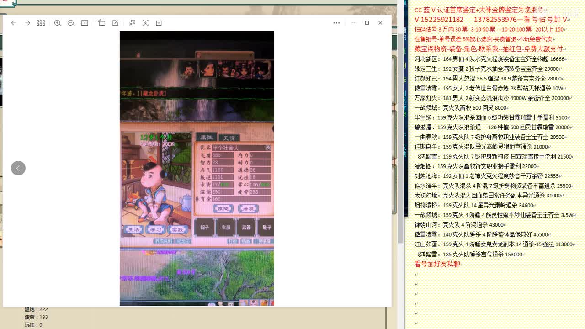Select the listing '半生缘：159 克火队混杀回血'
Viewport: 585px width, 329px height.
[x=492, y=117]
